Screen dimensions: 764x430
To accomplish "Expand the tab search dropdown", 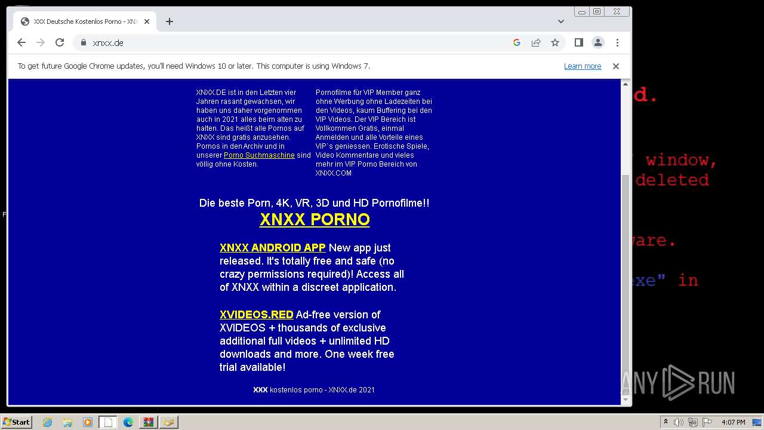I will [561, 21].
